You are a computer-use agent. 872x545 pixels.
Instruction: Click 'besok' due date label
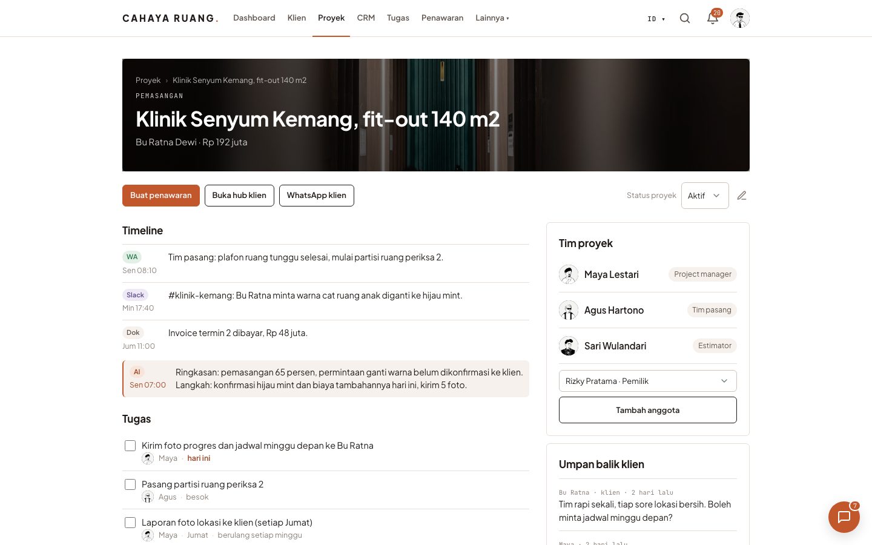pos(197,497)
